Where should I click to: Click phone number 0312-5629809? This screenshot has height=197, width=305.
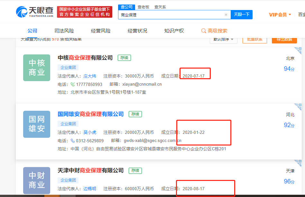pos(90,141)
